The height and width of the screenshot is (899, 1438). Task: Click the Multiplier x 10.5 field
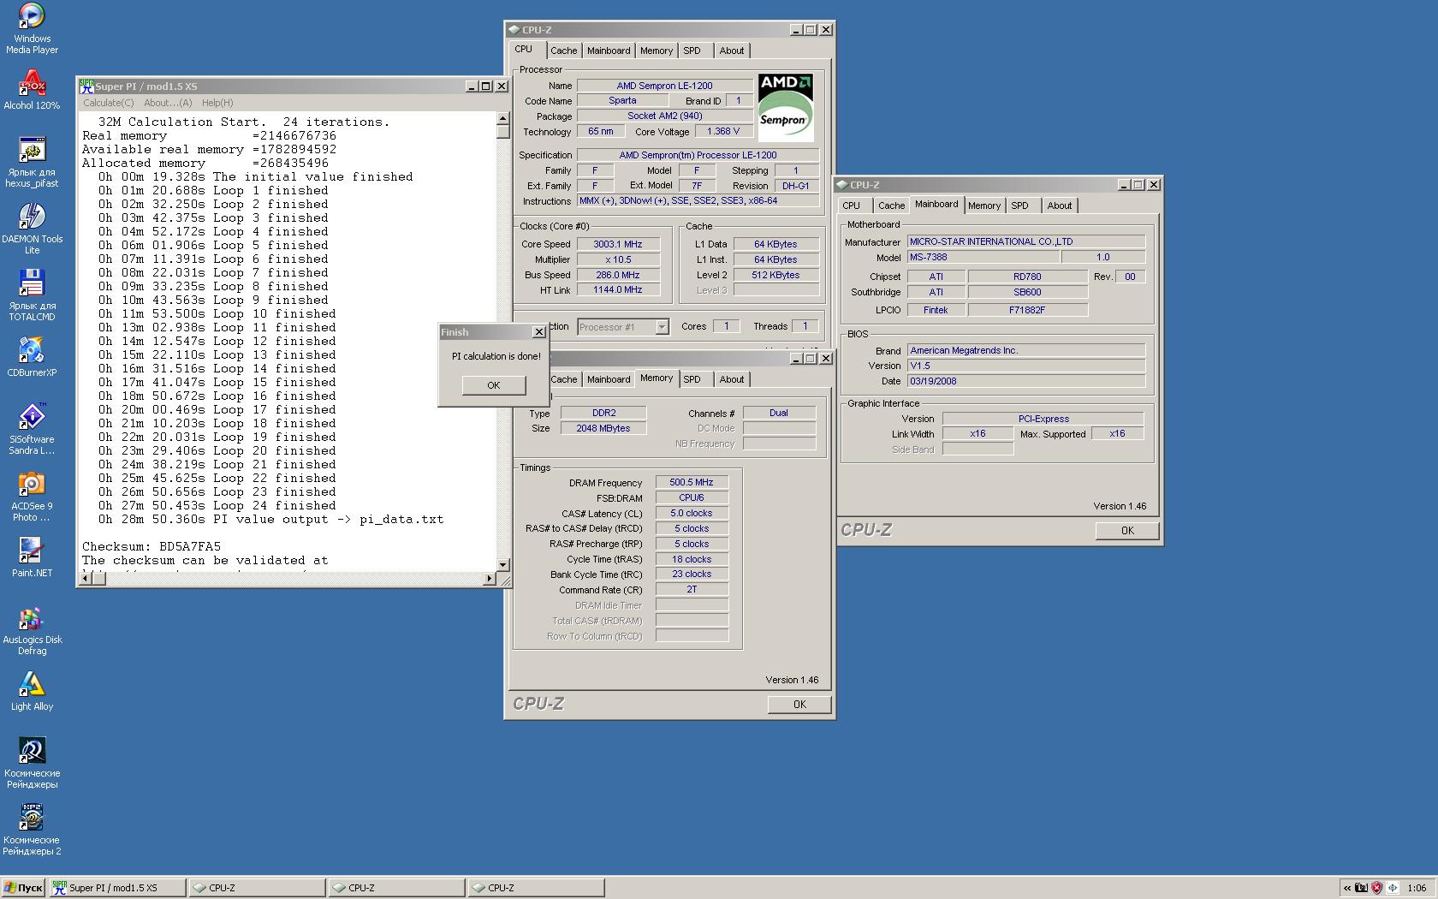618,259
